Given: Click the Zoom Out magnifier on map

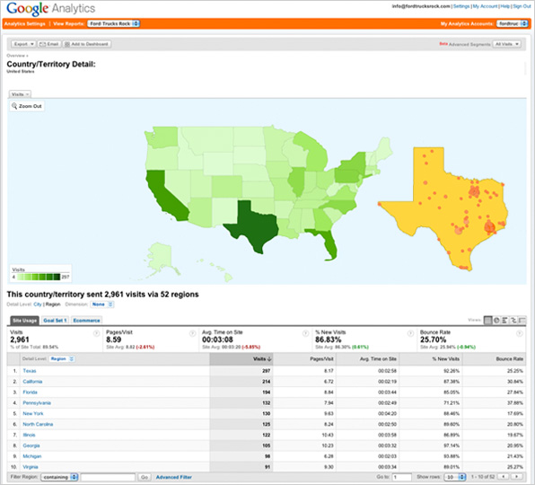Looking at the screenshot, I should pyautogui.click(x=27, y=106).
